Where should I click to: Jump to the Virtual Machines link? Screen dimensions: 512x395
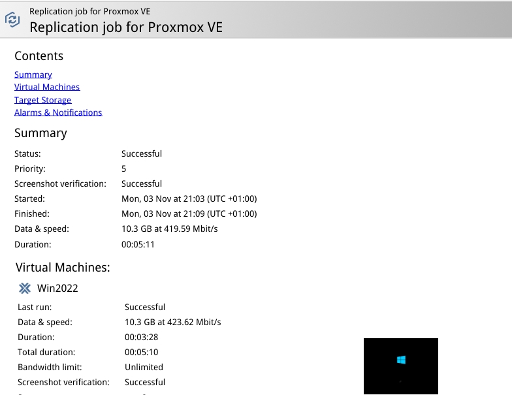(47, 87)
